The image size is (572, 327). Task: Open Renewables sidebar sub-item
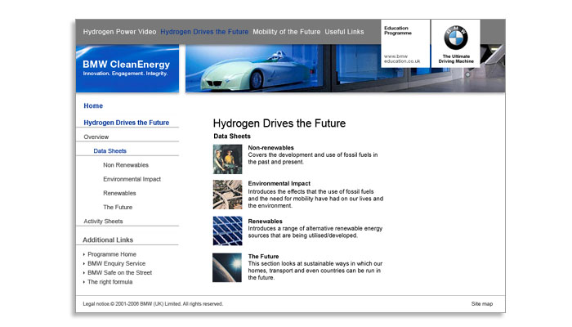tap(119, 193)
